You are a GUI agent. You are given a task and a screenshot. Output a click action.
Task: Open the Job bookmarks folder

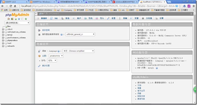point(121,10)
